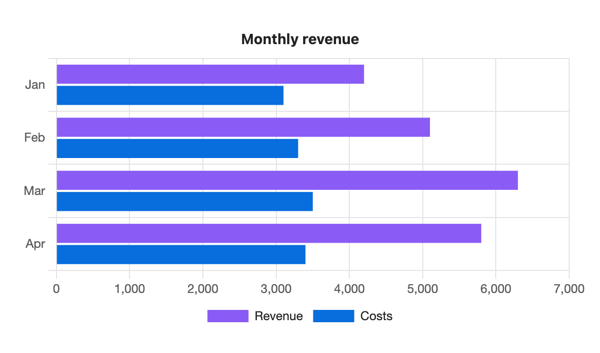The height and width of the screenshot is (353, 600).
Task: Click the 1,000 axis tick label
Action: click(129, 289)
